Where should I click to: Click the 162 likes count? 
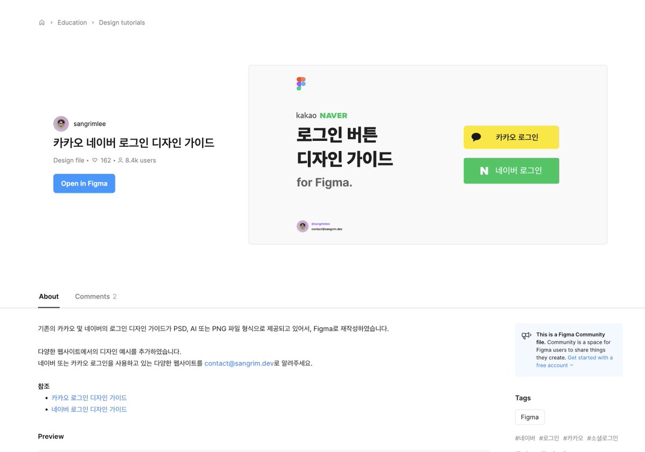pyautogui.click(x=105, y=160)
